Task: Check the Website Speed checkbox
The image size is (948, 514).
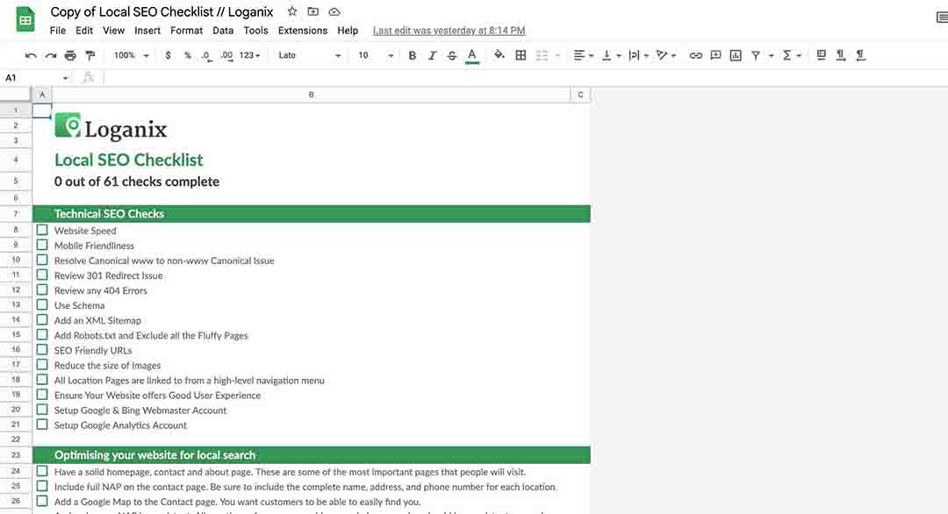Action: coord(42,230)
